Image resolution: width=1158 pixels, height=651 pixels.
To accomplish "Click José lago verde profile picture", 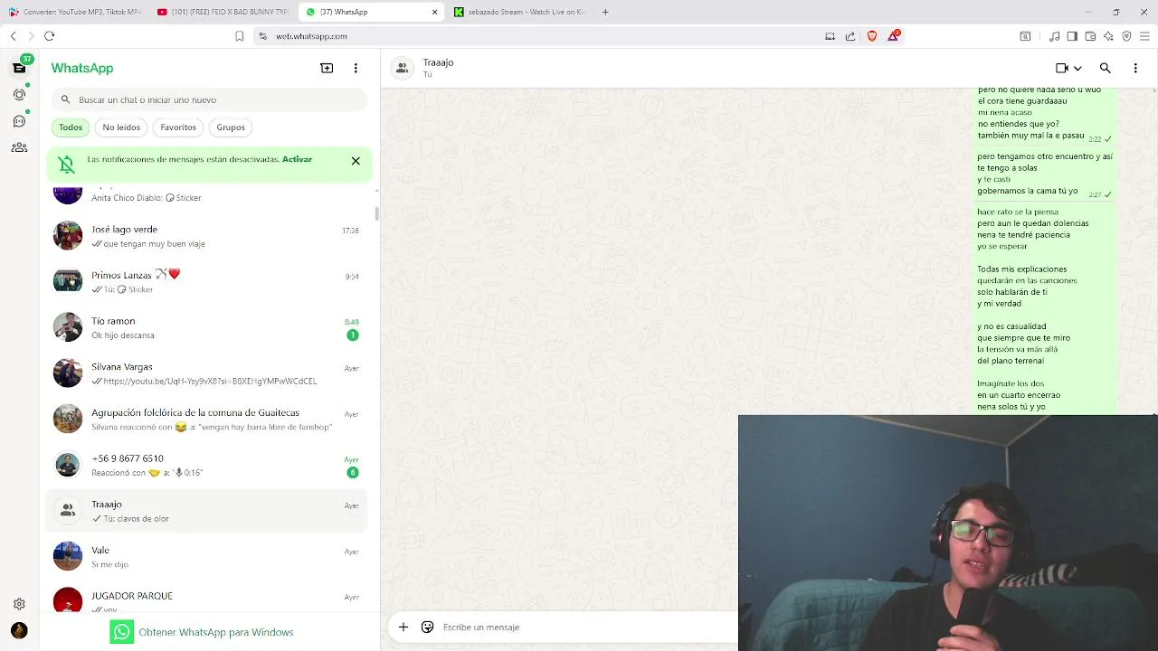I will click(68, 236).
